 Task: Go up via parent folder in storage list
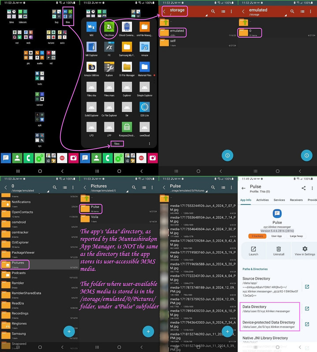coord(198,22)
